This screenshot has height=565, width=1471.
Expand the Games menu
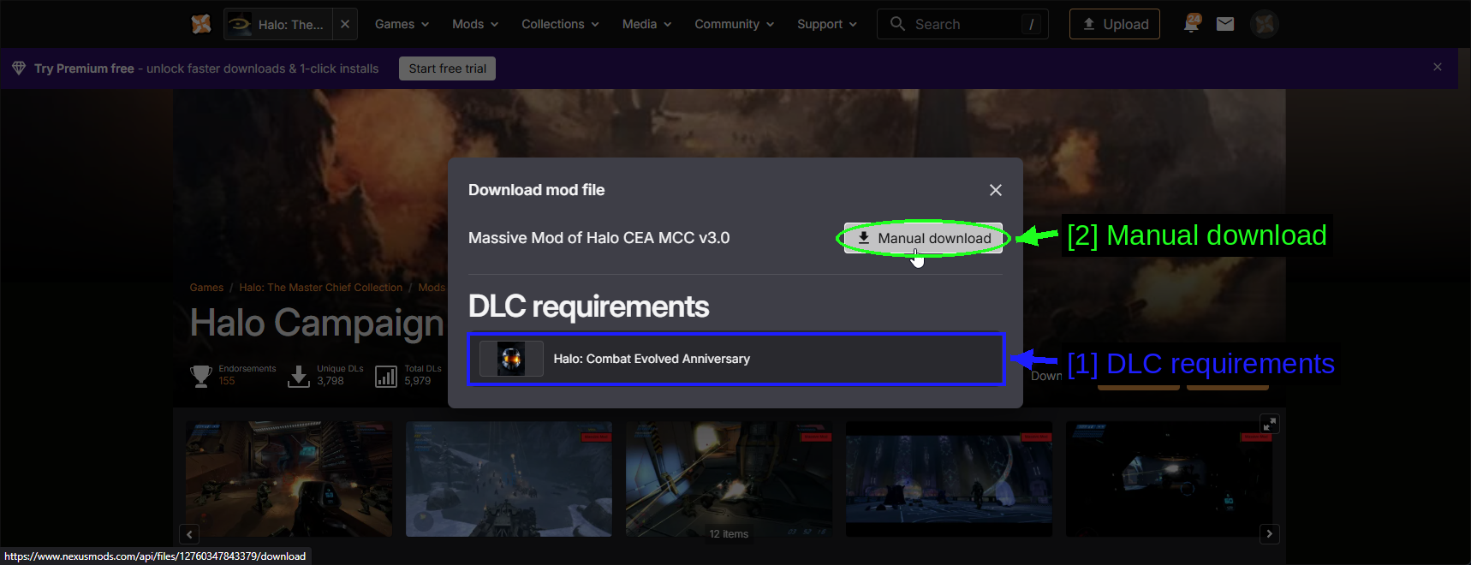[x=402, y=24]
